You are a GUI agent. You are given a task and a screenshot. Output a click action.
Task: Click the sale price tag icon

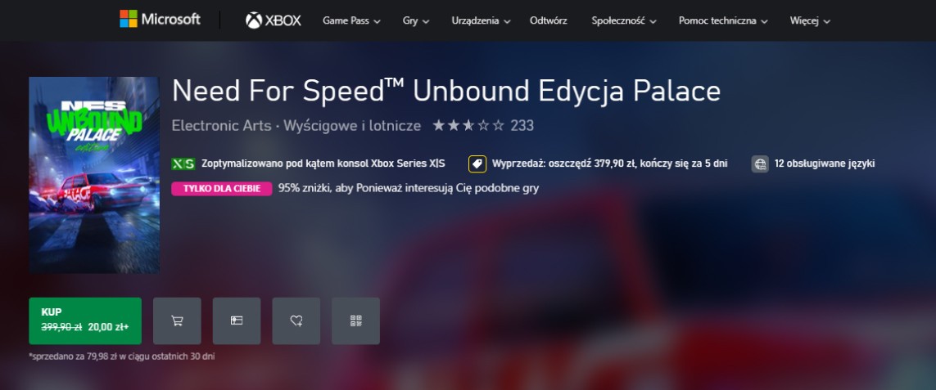click(x=477, y=164)
